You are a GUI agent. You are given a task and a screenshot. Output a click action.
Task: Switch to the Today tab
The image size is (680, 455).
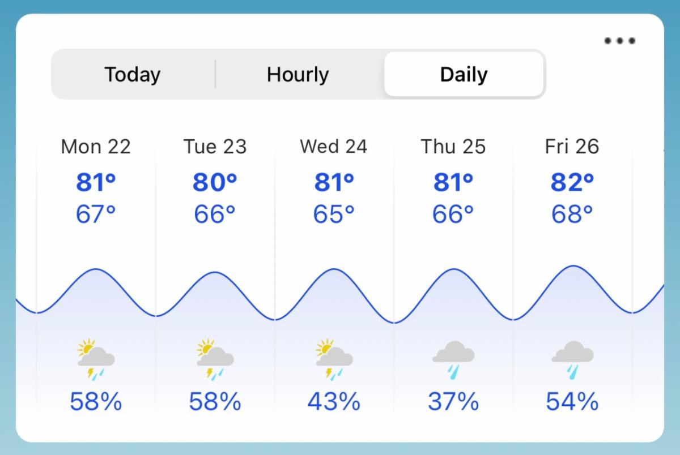click(133, 74)
